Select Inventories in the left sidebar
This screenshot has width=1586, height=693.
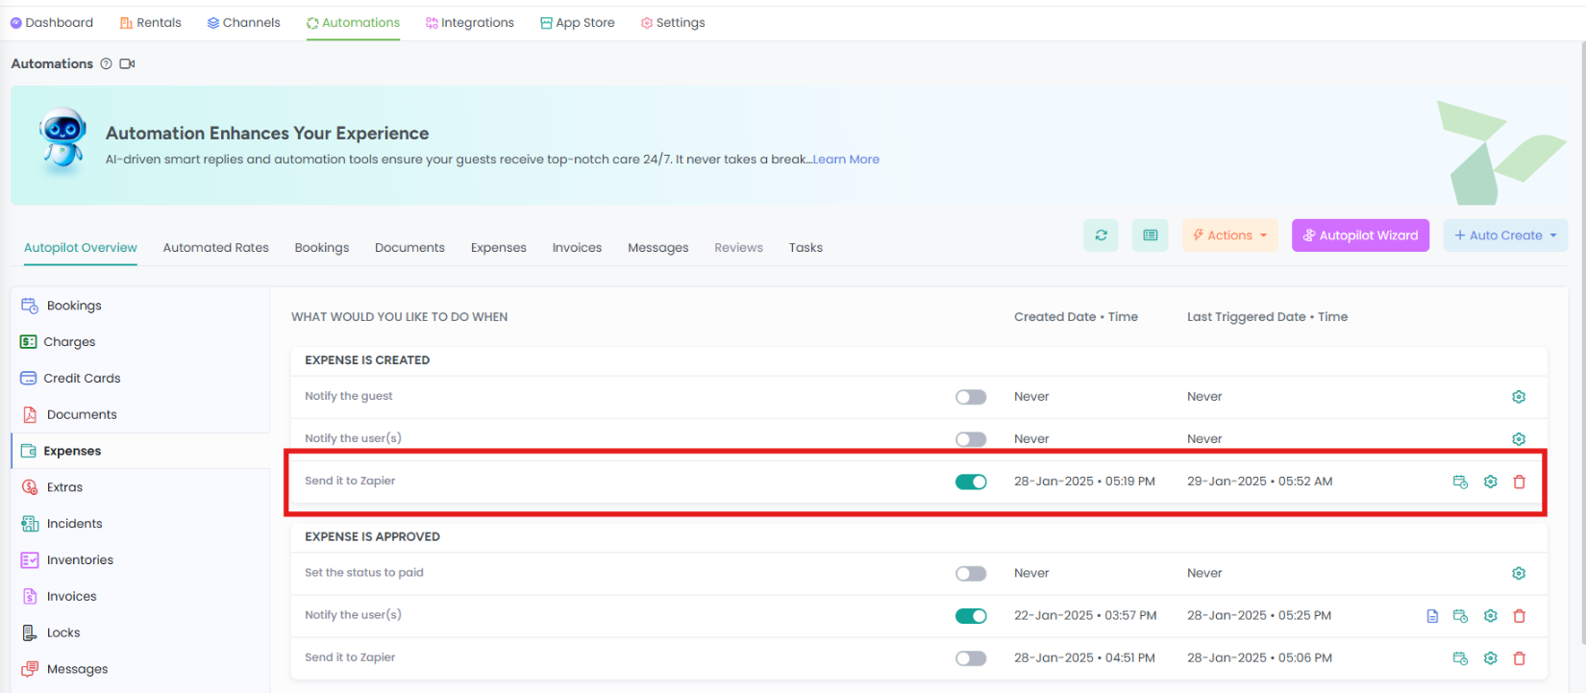(x=140, y=560)
